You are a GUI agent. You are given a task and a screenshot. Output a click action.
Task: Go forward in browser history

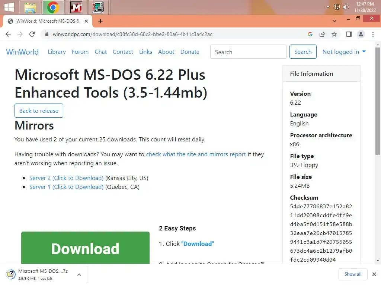(x=20, y=34)
